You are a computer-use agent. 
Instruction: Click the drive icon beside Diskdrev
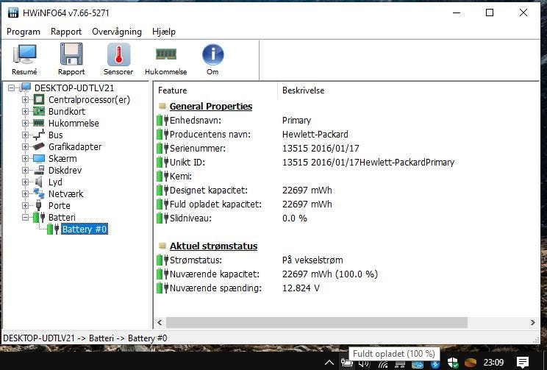click(x=39, y=170)
